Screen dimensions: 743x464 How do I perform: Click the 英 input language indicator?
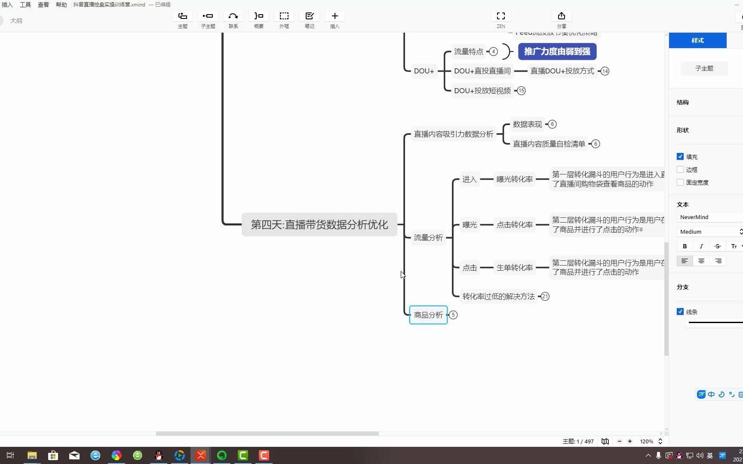click(x=710, y=455)
